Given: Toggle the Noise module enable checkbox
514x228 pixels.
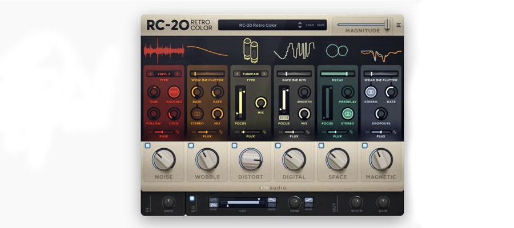Looking at the screenshot, I should click(x=147, y=146).
